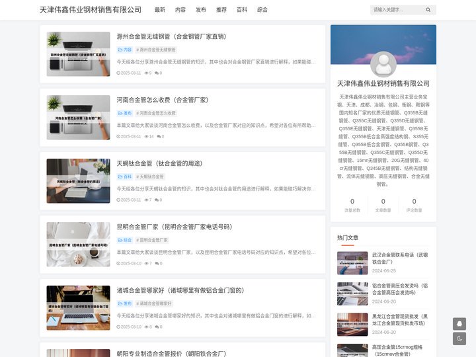This screenshot has width=476, height=357.
Task: Click thumbnail beside 黑龙江合金管现货批发
Action: click(352, 325)
